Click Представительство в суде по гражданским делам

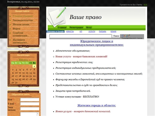[x=86, y=85]
